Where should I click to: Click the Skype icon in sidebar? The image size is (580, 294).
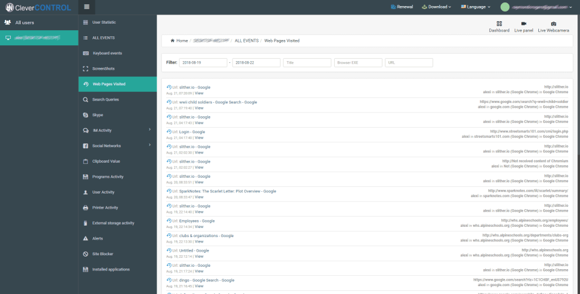click(85, 115)
